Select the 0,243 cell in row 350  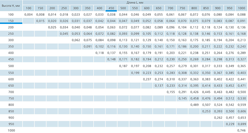(x=241, y=46)
